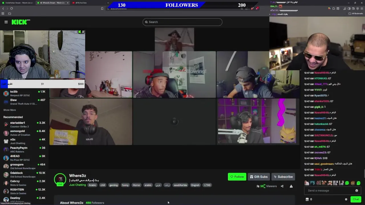Click username SULTANUNCLE in chat
Image resolution: width=365 pixels, height=205 pixels.
[x=324, y=136]
